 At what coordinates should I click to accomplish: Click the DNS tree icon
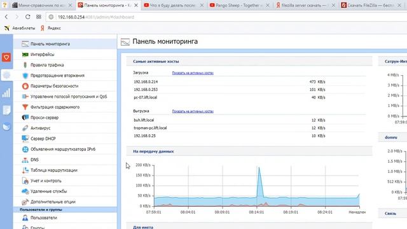(x=25, y=160)
